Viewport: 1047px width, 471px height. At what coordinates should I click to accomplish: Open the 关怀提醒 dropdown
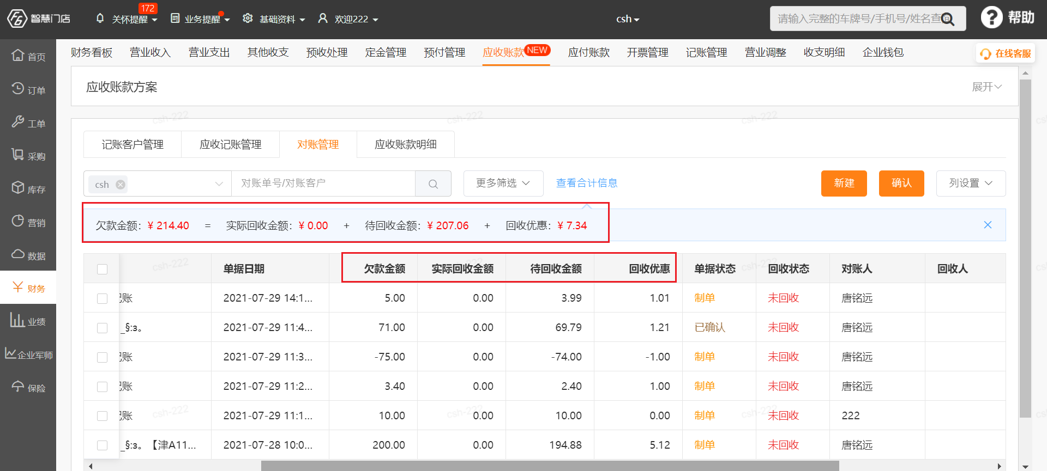[134, 19]
